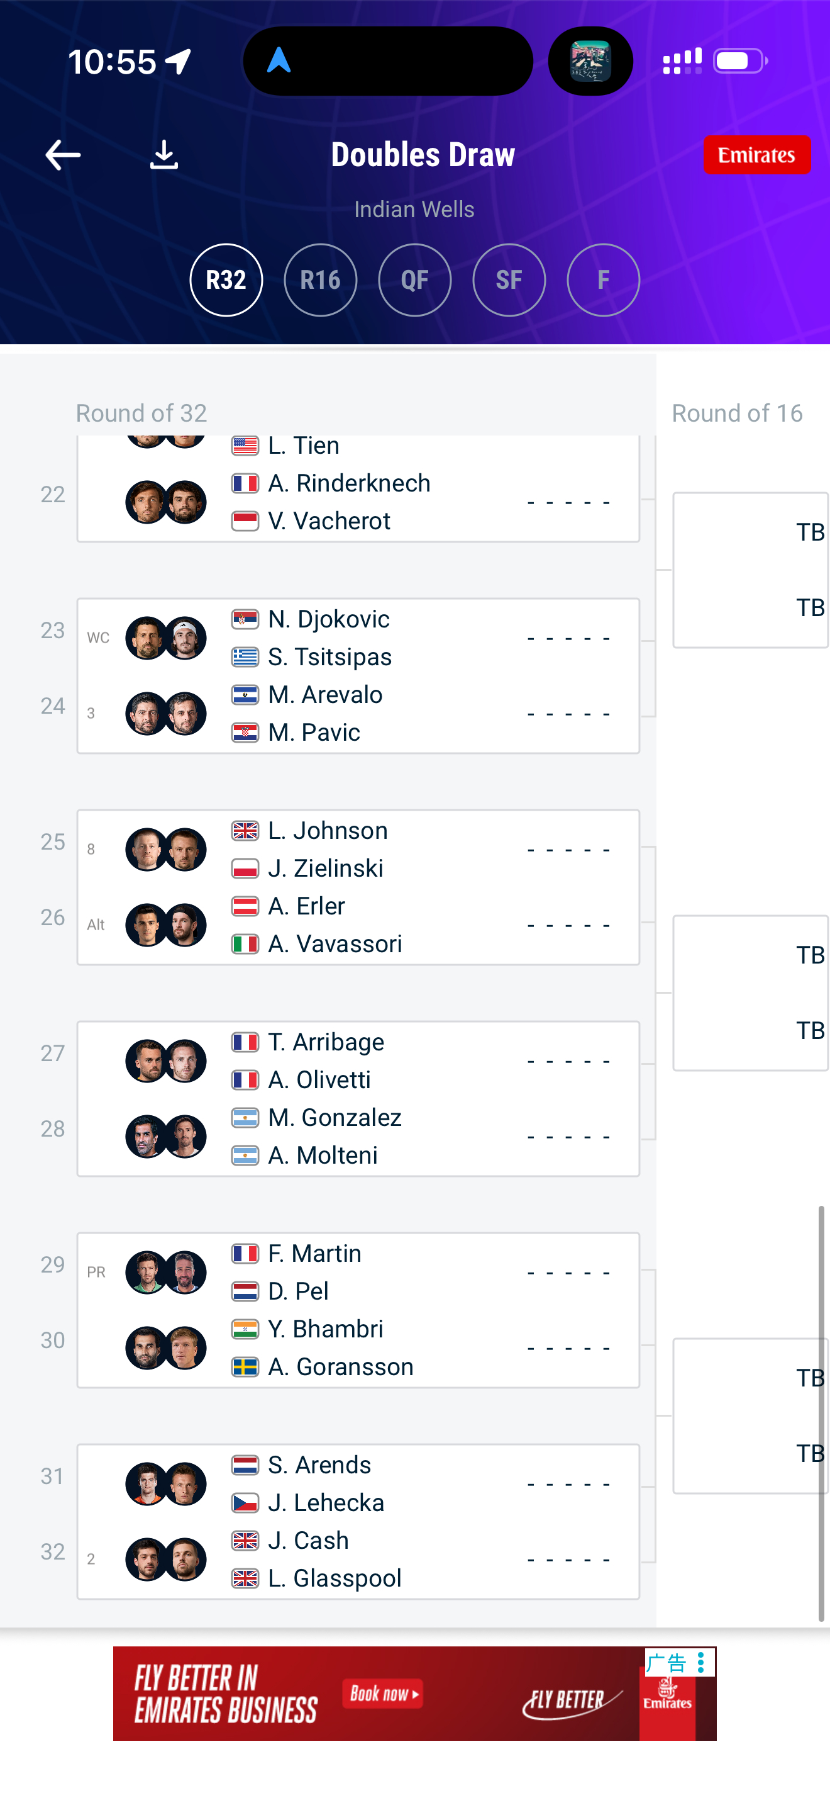Screen dimensions: 830x1805
Task: Tap the first TBD Round of 16 box
Action: 750,570
